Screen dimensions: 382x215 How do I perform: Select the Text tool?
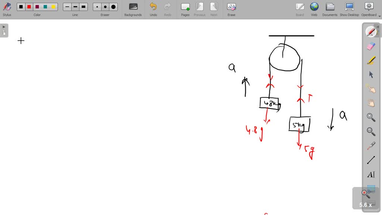coord(371,175)
